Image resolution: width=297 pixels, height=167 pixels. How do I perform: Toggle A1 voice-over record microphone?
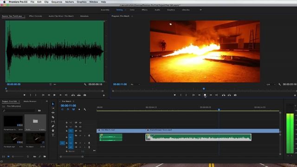89,135
